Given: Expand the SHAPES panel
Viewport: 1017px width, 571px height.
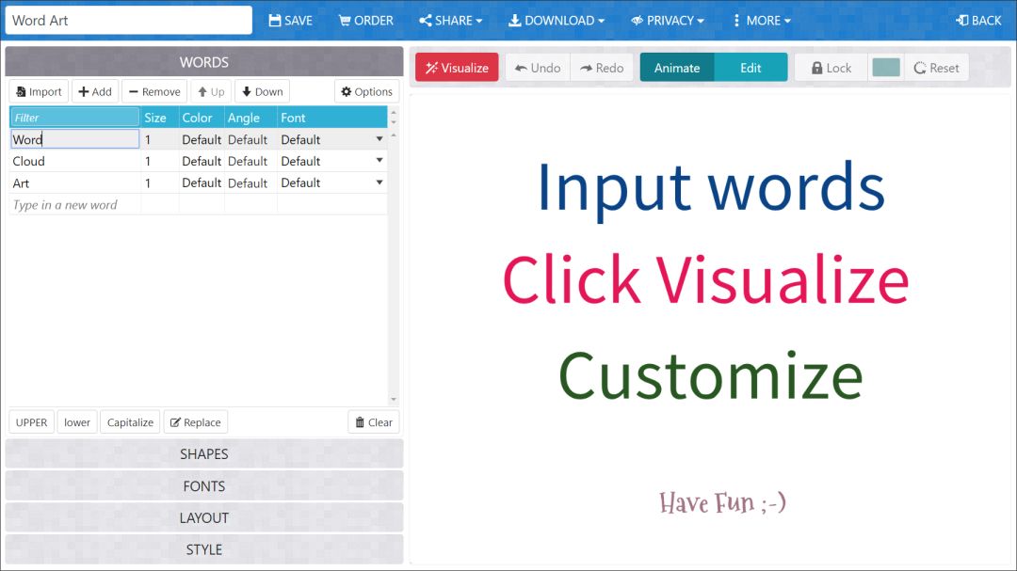Looking at the screenshot, I should coord(203,453).
